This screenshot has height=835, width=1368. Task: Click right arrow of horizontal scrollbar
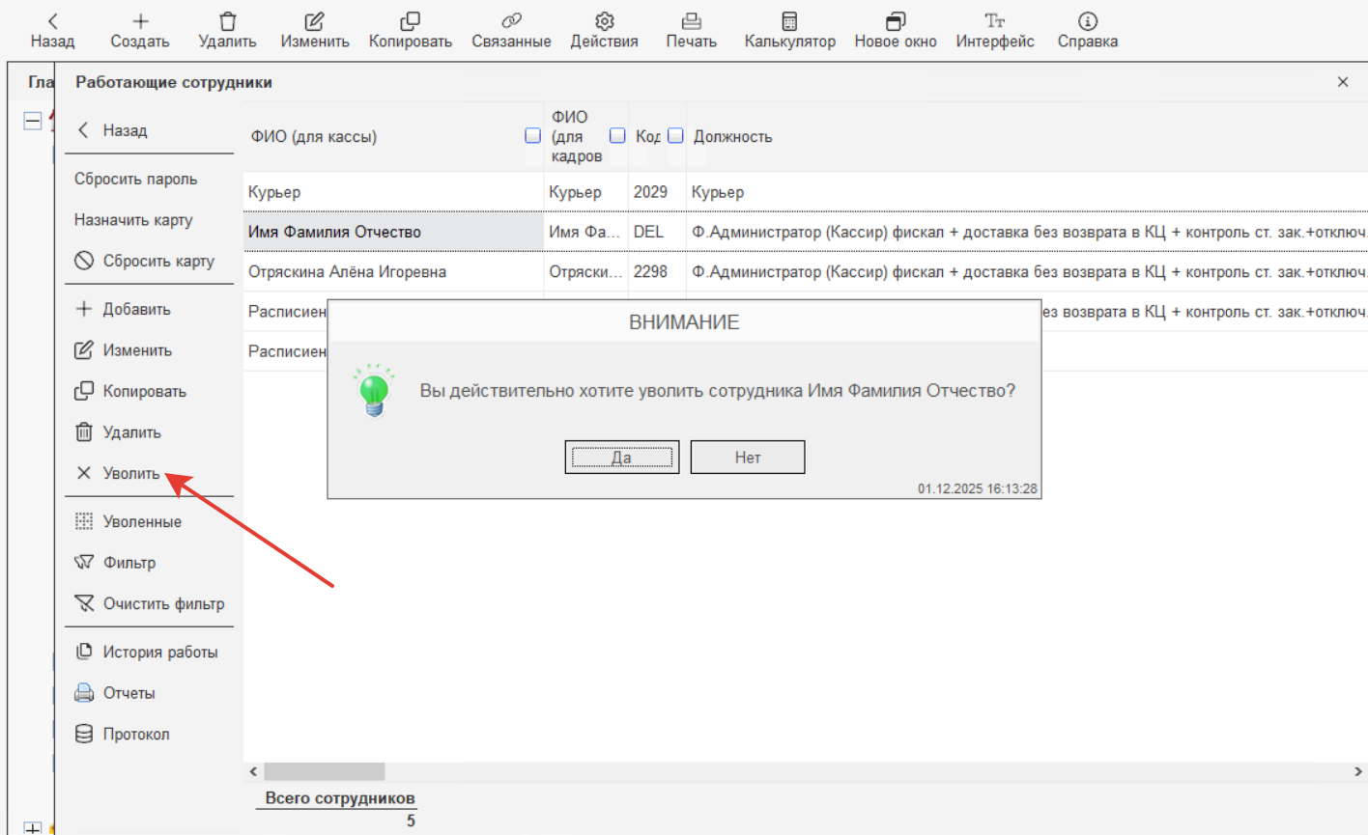1357,771
